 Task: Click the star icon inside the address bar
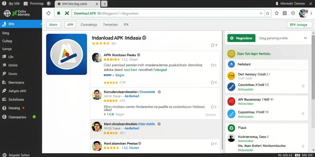click(x=267, y=13)
